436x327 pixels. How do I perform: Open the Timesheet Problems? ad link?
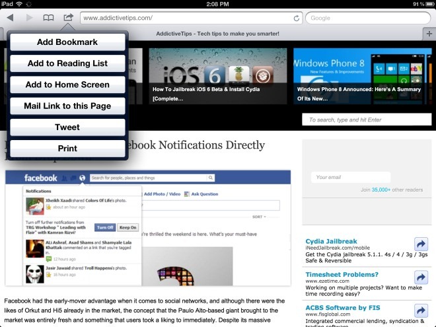tap(342, 274)
